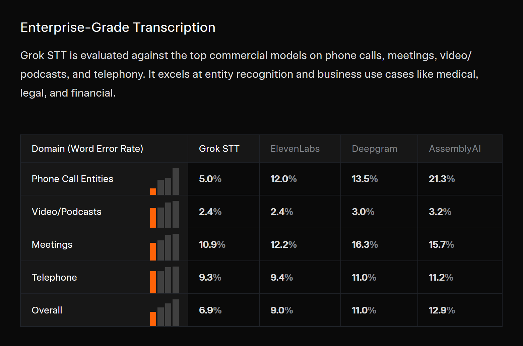Viewport: 523px width, 346px height.
Task: Click the Phone Call Entities bar chart icon
Action: (165, 182)
